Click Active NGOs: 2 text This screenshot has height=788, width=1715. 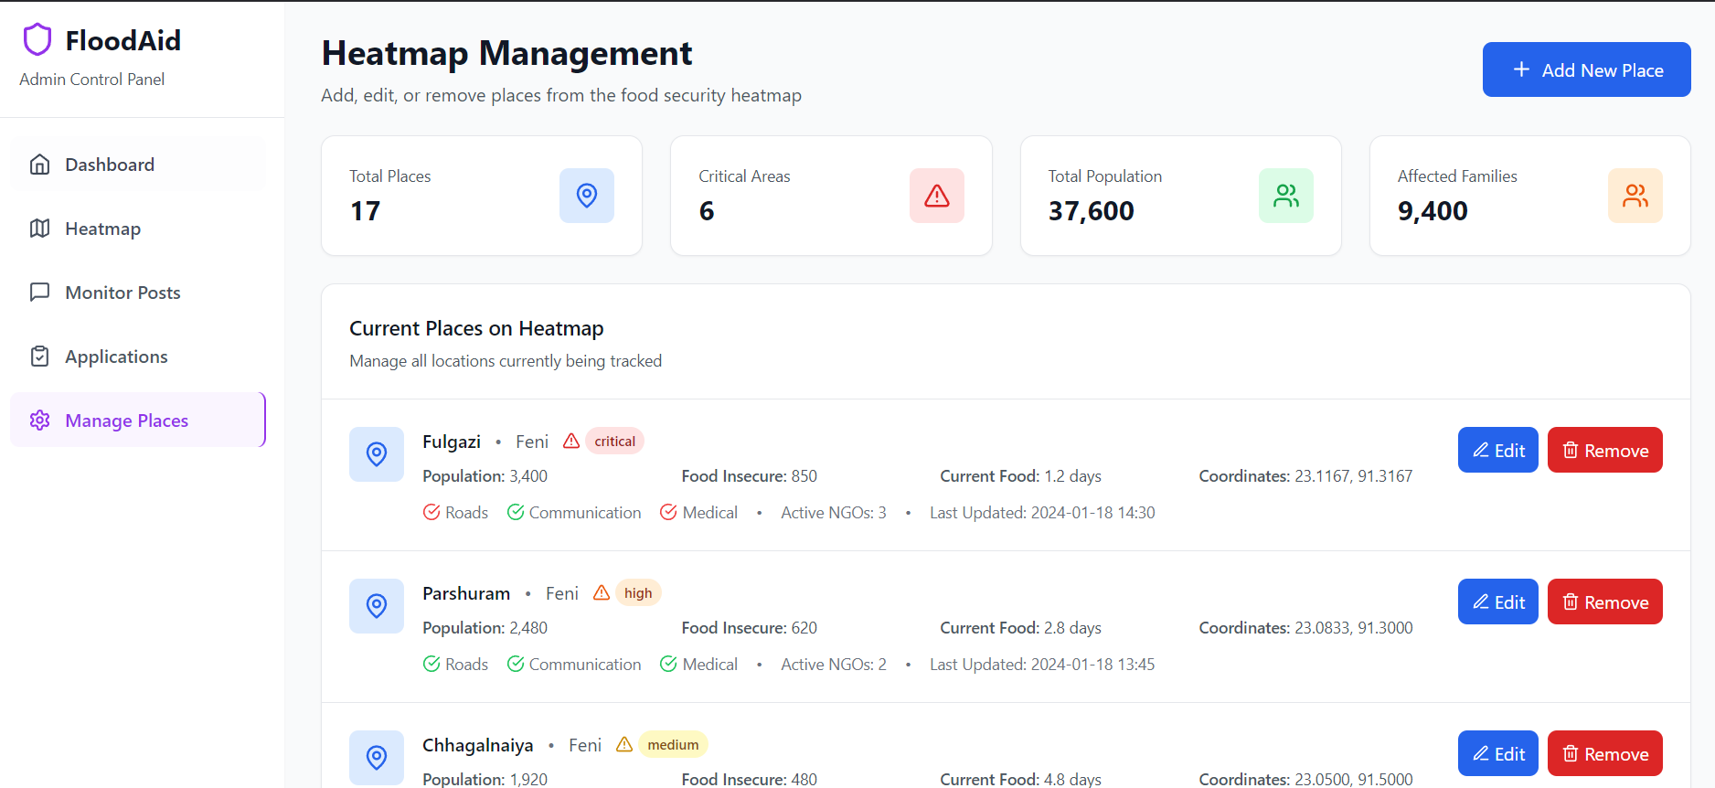tap(834, 665)
